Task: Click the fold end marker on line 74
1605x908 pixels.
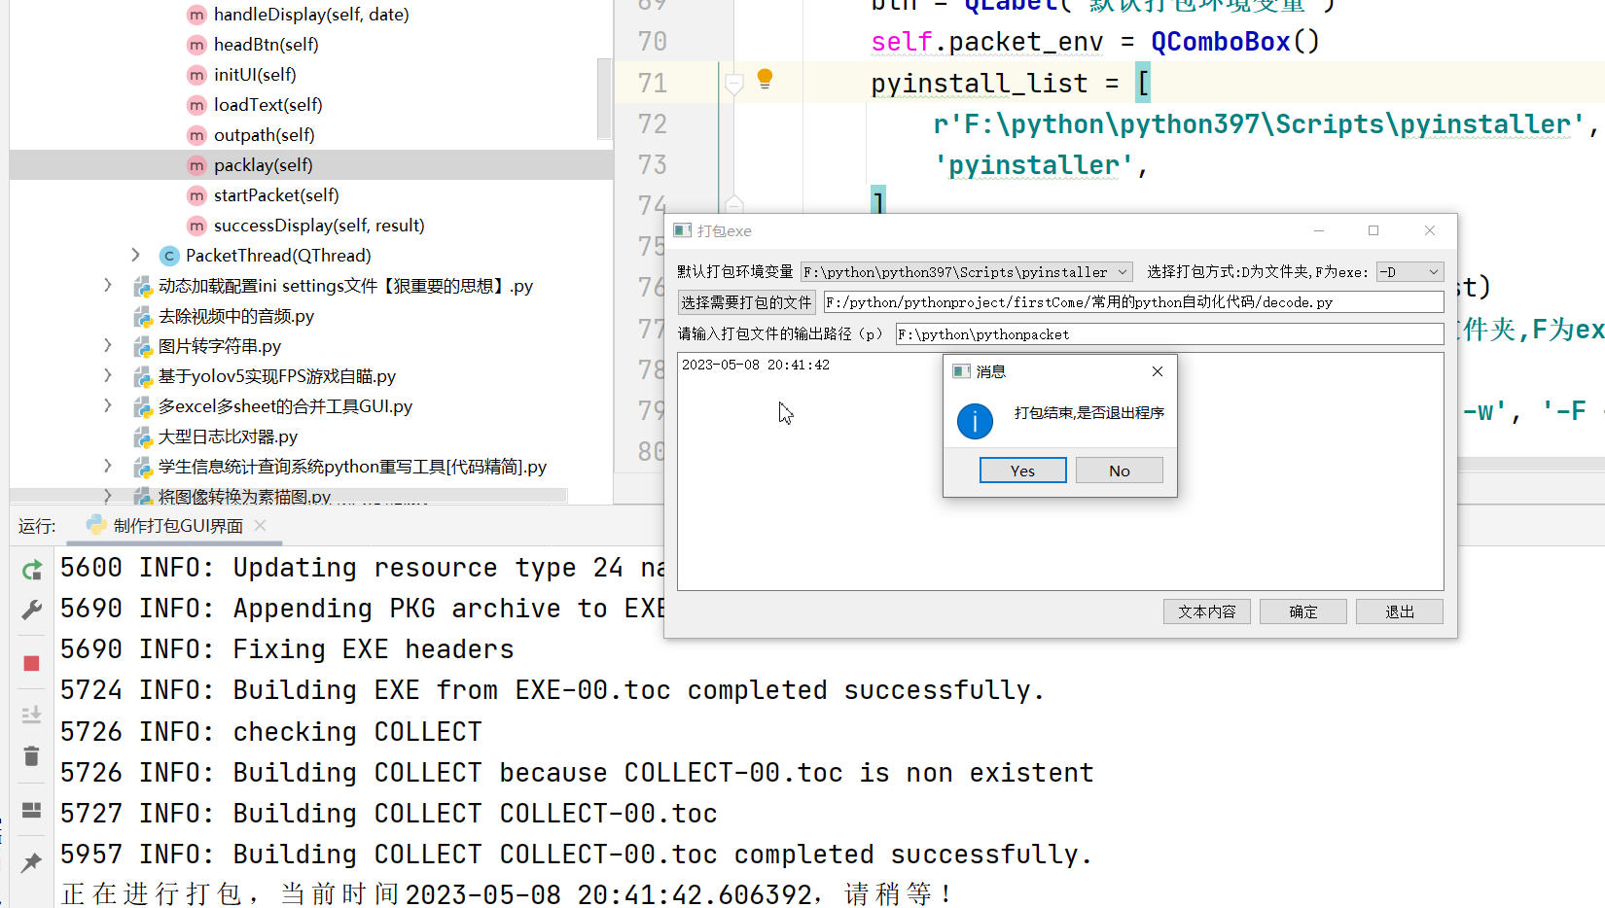Action: 734,204
